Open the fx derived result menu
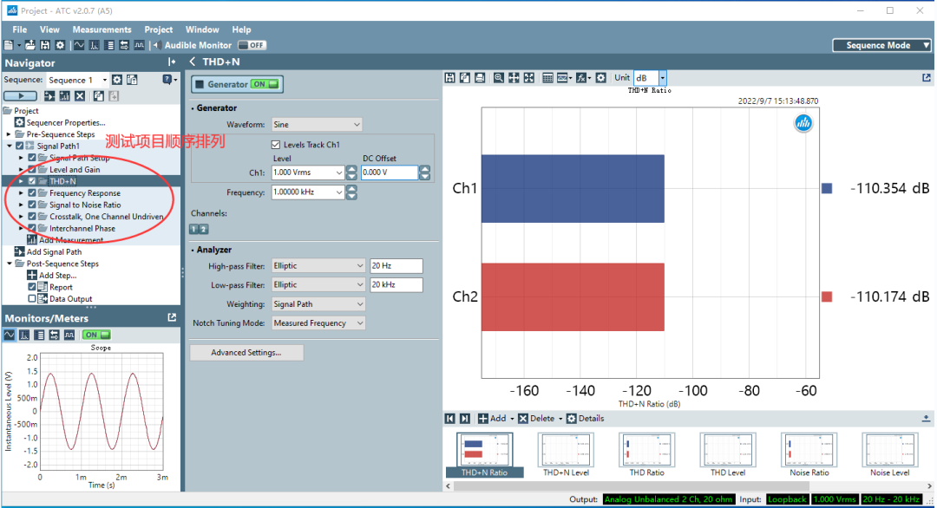Screen dimensions: 937x508 (x=583, y=78)
